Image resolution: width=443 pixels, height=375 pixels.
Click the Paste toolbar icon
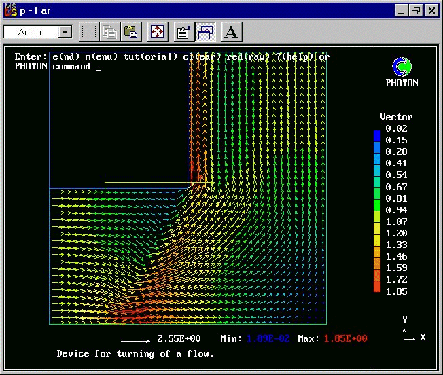click(131, 32)
